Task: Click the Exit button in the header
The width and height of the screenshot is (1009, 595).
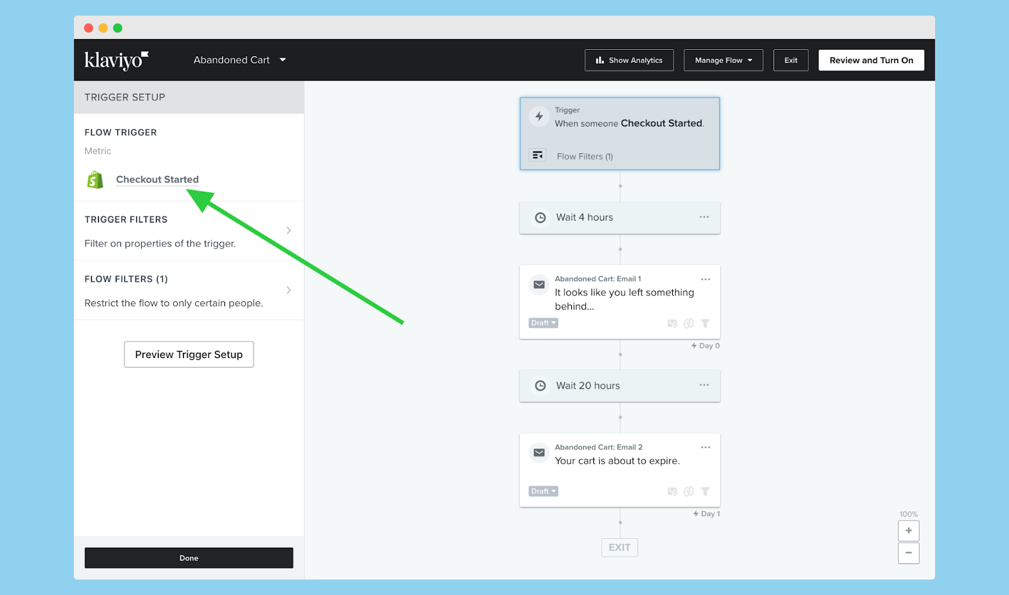Action: click(x=791, y=61)
